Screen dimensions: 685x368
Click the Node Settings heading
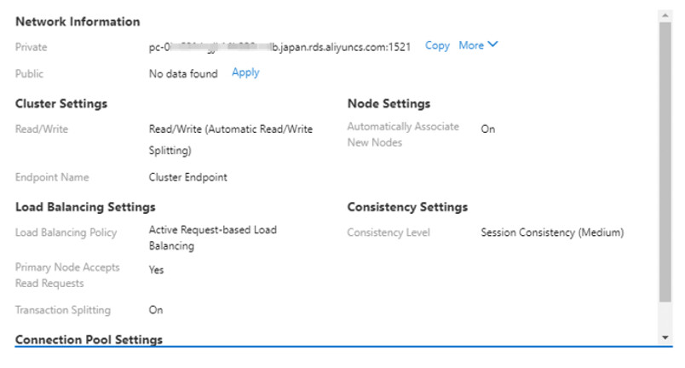[x=389, y=104]
